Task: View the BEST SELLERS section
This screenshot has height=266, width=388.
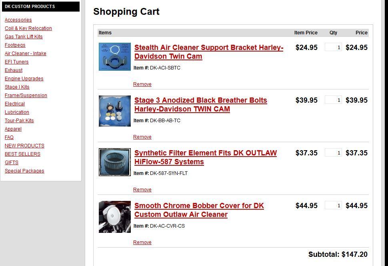Action: pyautogui.click(x=22, y=154)
